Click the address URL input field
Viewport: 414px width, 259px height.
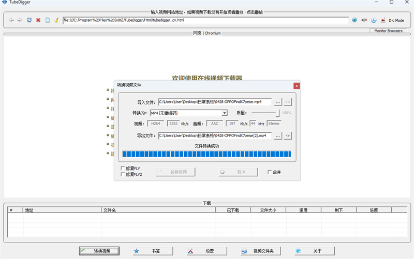click(205, 20)
